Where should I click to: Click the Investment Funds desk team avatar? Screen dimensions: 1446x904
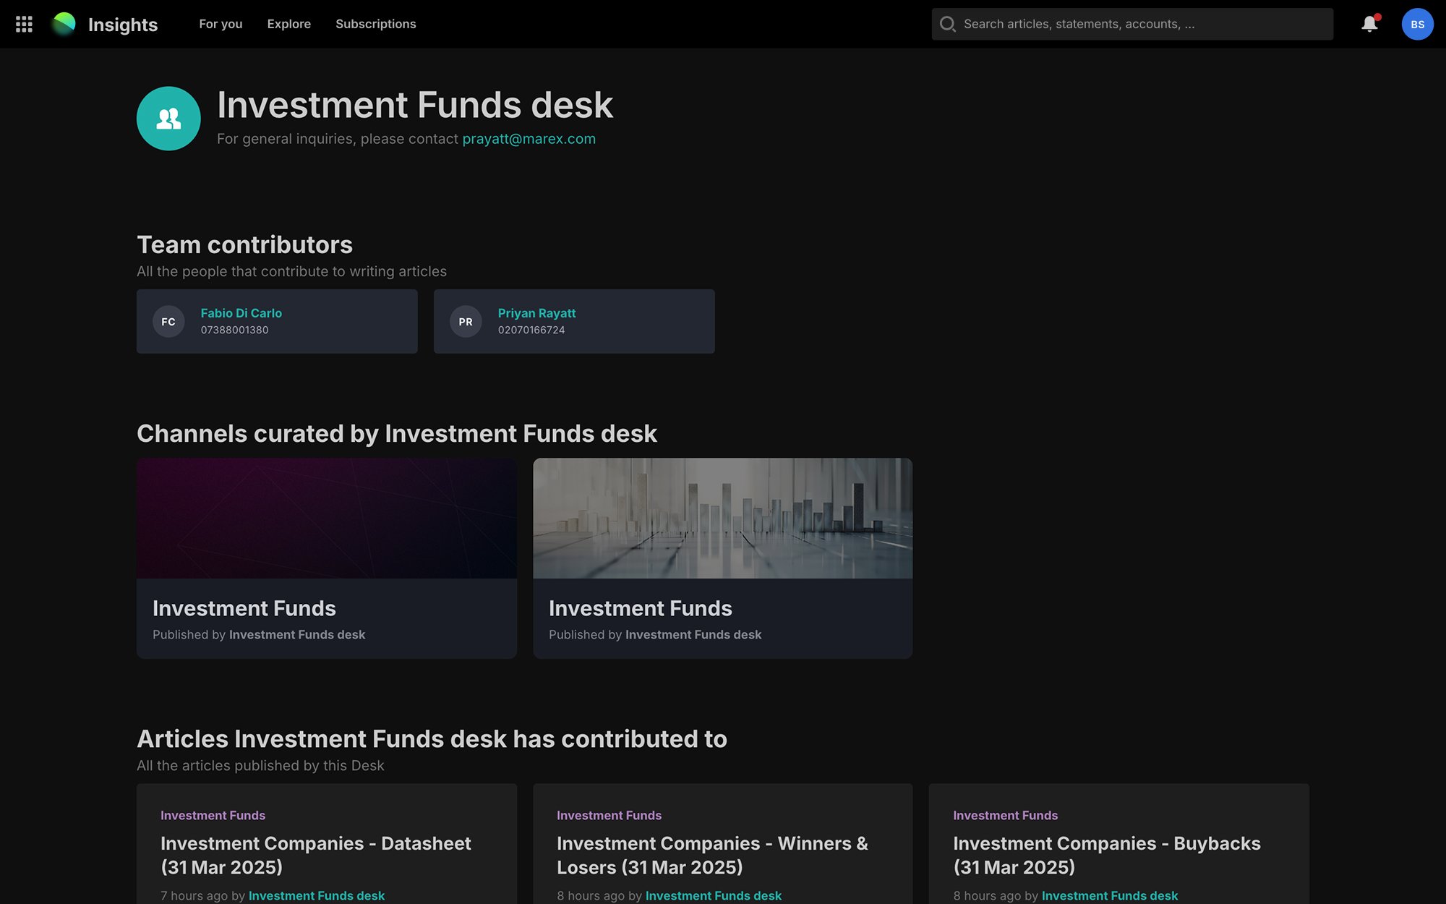pos(168,119)
